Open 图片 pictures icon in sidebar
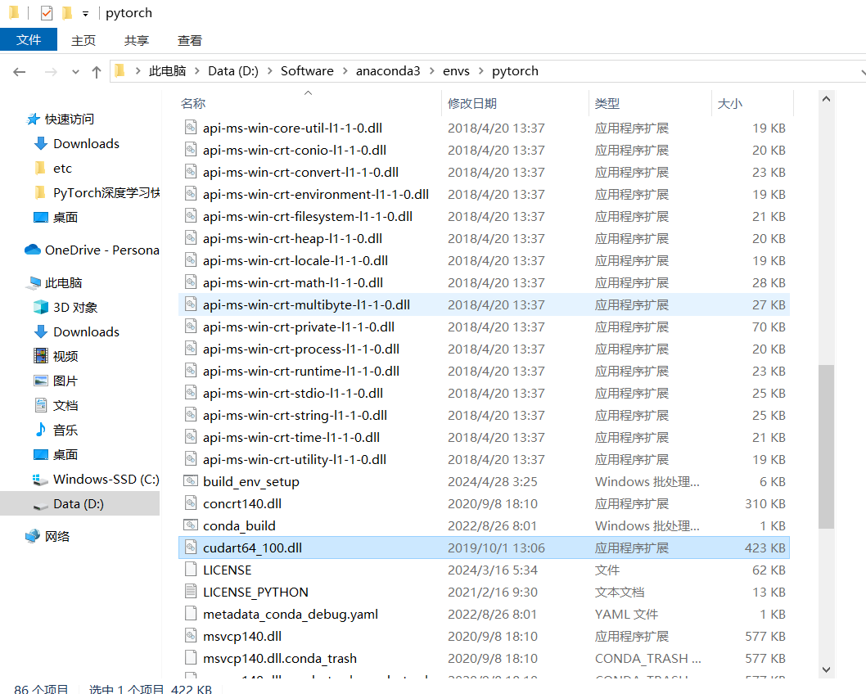This screenshot has height=694, width=866. 41,381
